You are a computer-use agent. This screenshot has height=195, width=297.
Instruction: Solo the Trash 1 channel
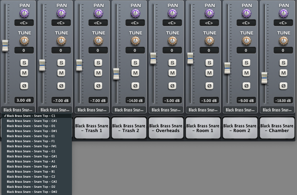tap(98, 63)
